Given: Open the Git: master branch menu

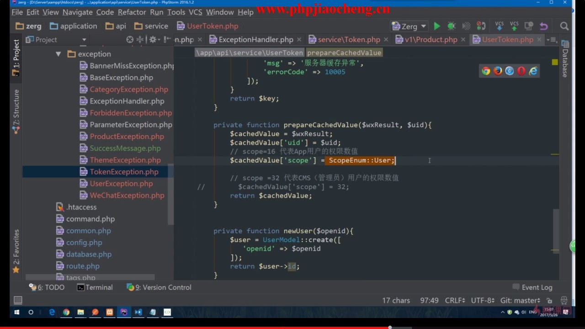Looking at the screenshot, I should [x=520, y=300].
